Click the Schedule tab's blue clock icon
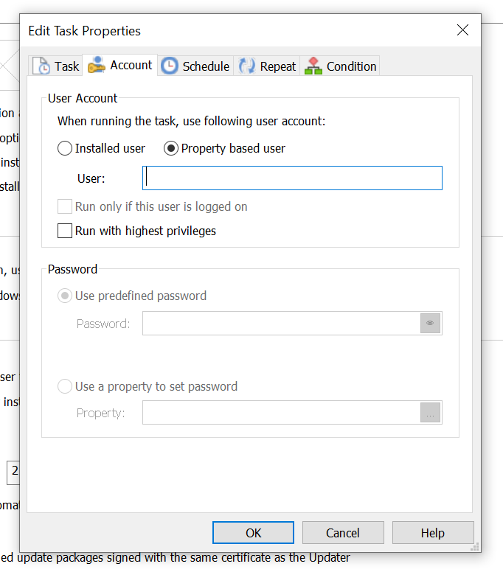The image size is (503, 572). [170, 66]
